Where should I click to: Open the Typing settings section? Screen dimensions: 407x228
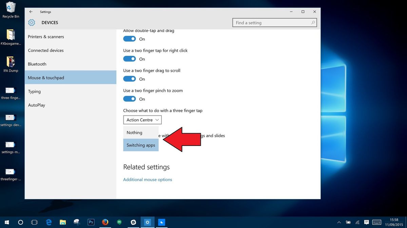tap(34, 91)
